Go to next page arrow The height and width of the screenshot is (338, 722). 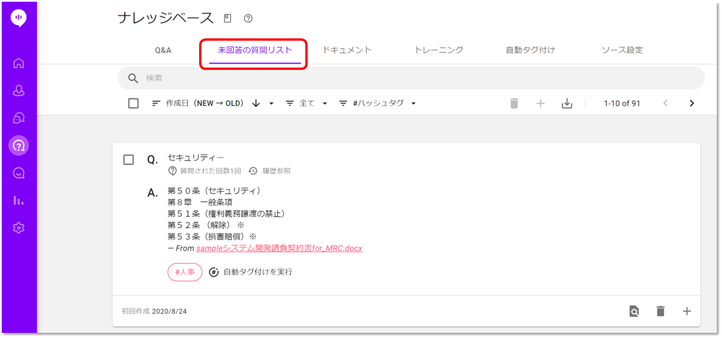pos(692,104)
